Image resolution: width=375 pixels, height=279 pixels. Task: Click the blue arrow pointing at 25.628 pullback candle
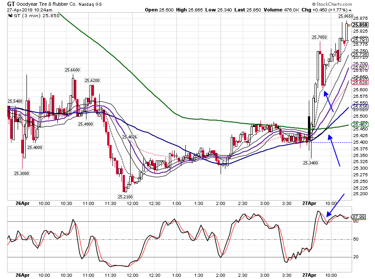click(329, 101)
